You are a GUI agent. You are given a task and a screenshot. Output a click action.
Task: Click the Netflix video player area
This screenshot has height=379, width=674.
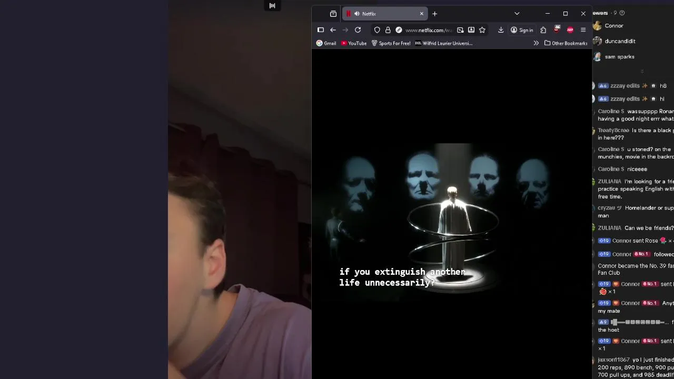coord(452,213)
